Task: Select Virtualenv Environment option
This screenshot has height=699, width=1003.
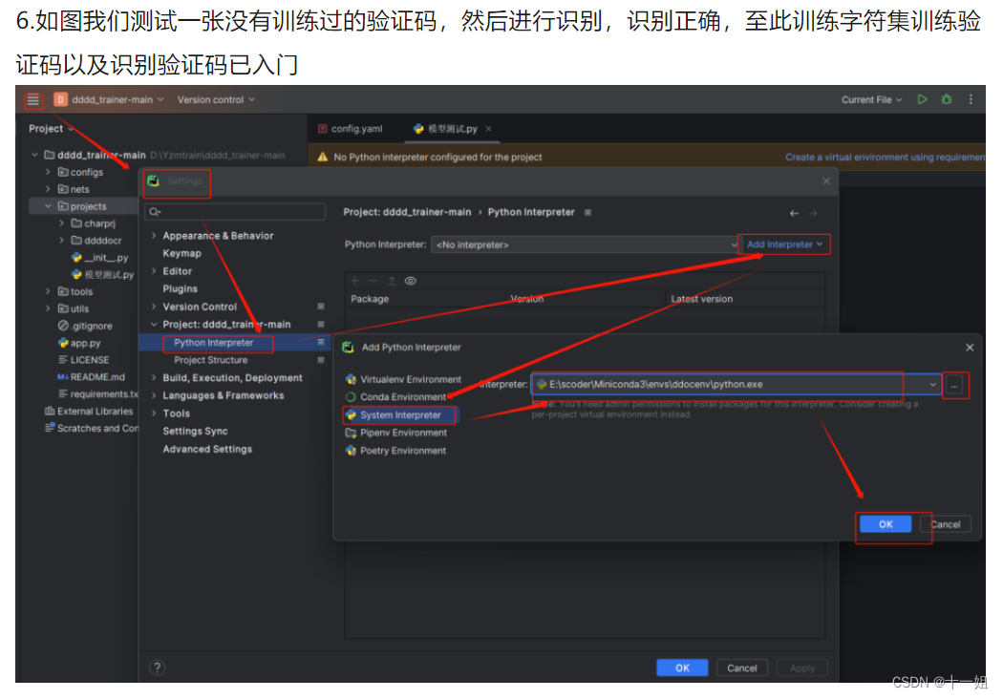Action: coord(403,379)
